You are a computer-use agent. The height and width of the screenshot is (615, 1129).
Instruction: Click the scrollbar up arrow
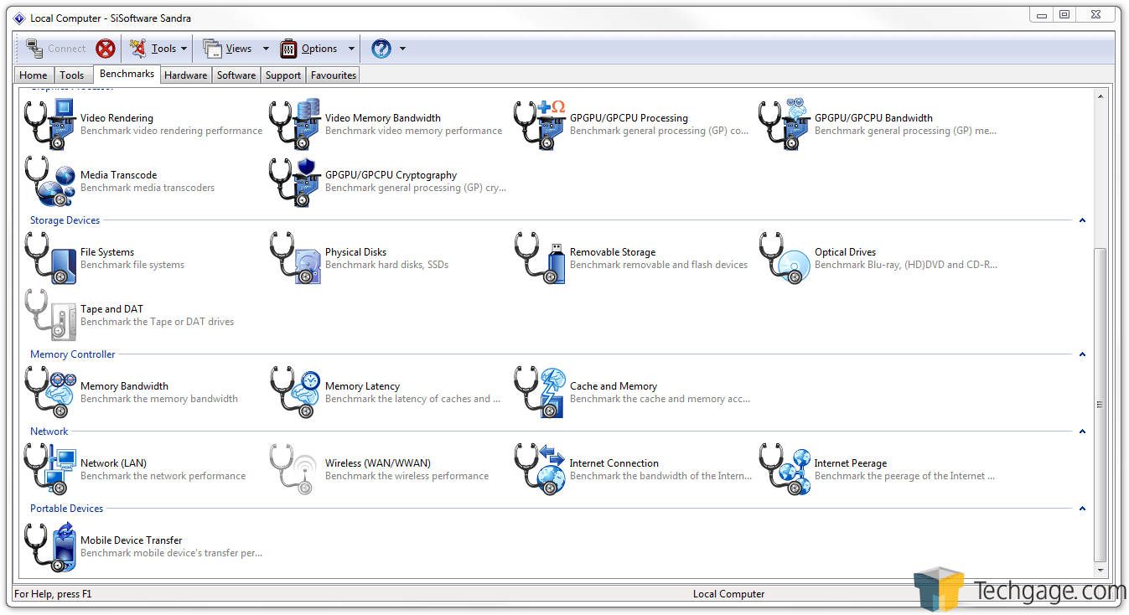pos(1101,96)
